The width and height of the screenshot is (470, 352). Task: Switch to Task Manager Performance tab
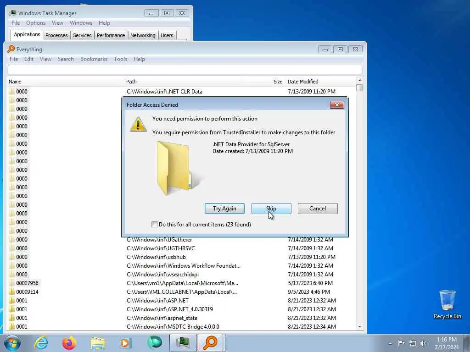click(x=111, y=35)
